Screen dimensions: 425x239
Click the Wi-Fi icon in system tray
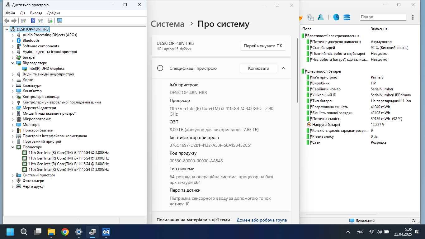[371, 232]
